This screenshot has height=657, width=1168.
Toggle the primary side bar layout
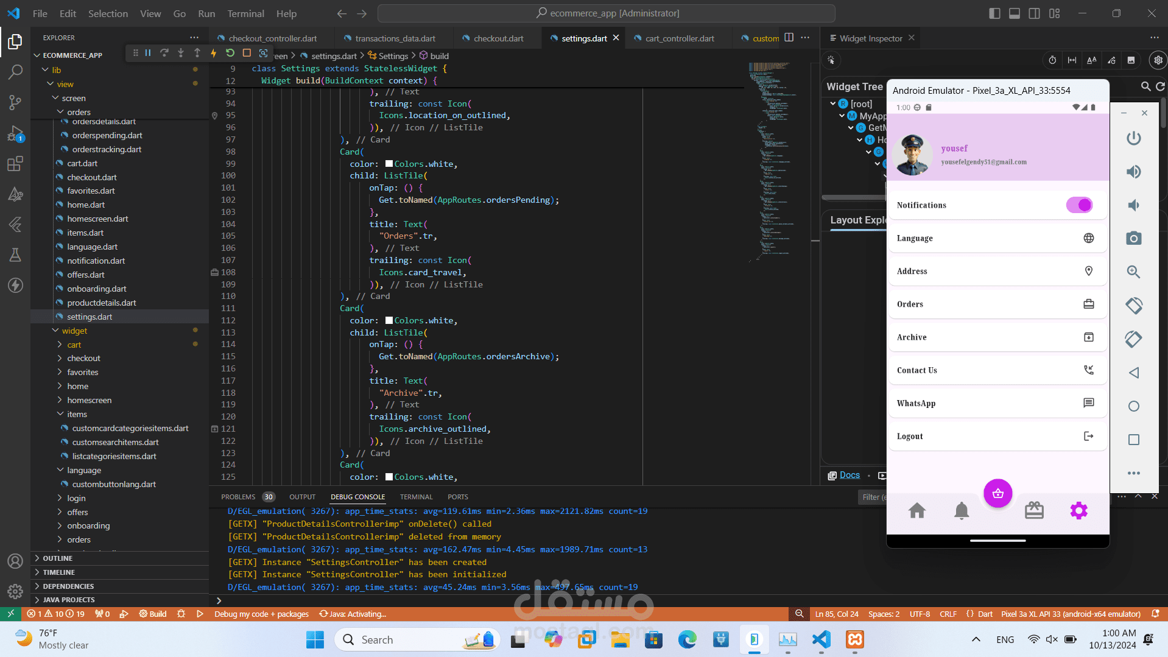(x=994, y=13)
